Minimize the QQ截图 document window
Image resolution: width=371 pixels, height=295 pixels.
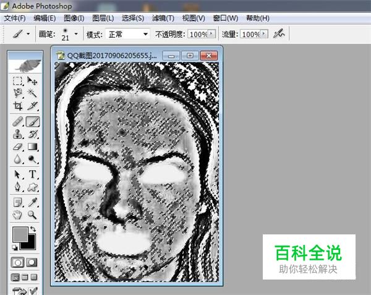(171, 56)
